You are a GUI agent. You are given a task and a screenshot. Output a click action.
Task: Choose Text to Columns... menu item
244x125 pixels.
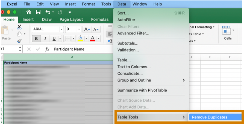pos(151,67)
